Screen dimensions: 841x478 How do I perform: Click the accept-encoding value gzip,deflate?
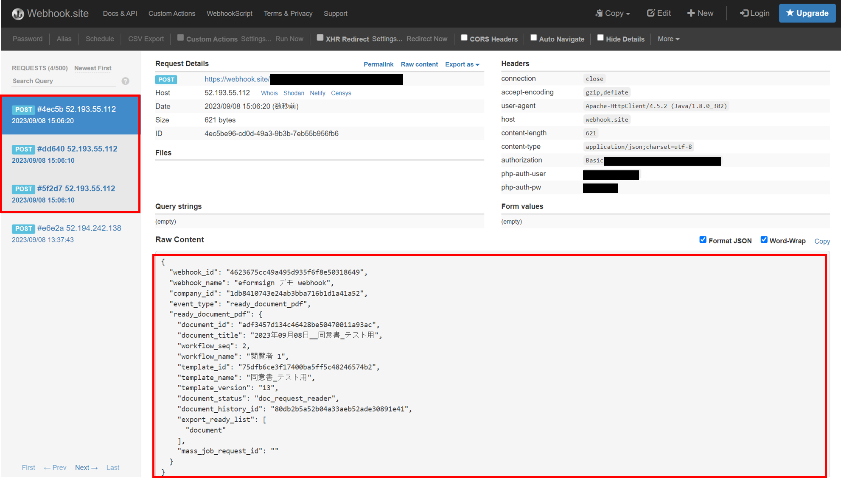[607, 92]
